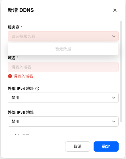126x159 pixels.
Task: Open the 请选择服务商 dropdown field
Action: click(63, 36)
